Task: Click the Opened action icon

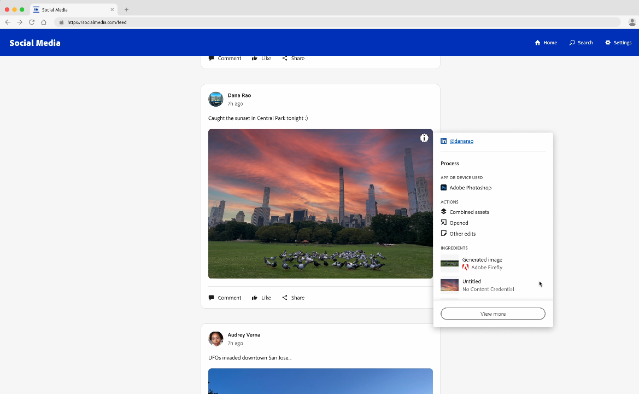Action: tap(443, 223)
